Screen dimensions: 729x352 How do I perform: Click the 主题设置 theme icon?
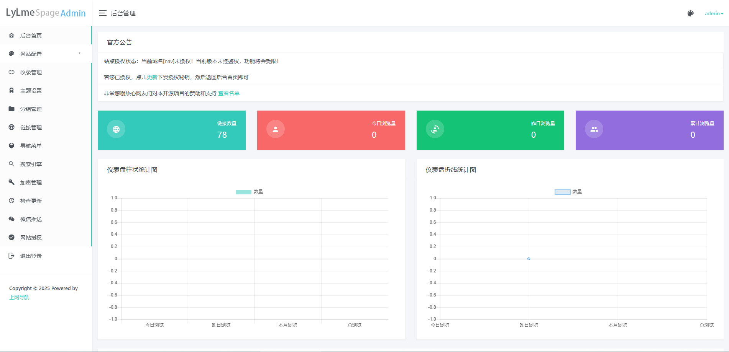11,90
